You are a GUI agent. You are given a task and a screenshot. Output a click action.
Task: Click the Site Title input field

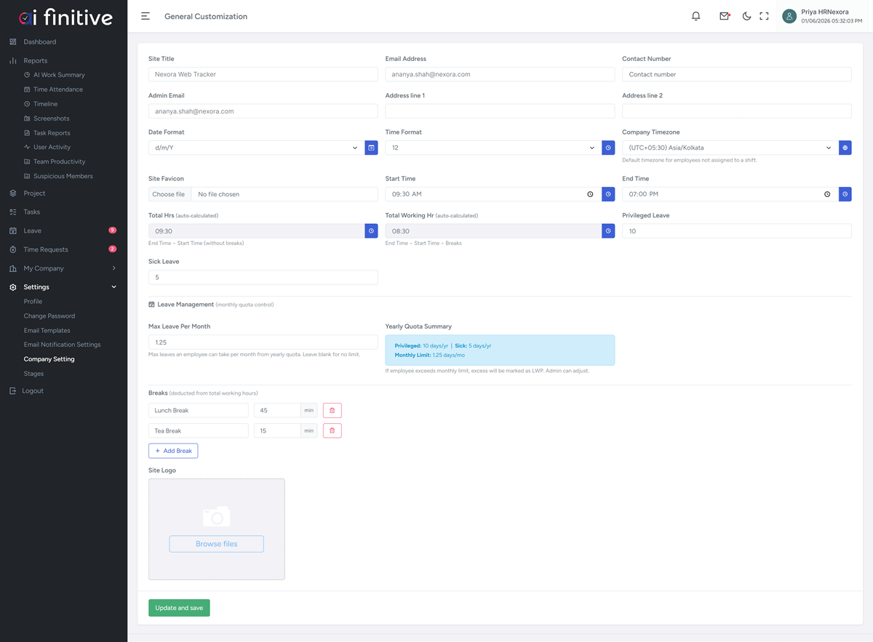[x=263, y=74]
